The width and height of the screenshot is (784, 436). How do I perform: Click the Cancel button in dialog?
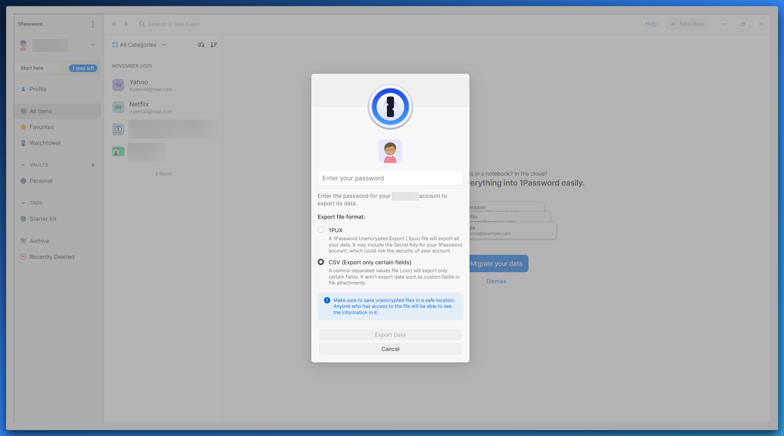coord(390,349)
